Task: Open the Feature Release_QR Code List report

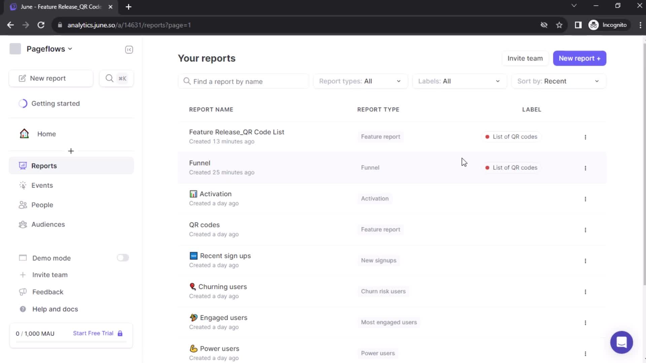Action: click(237, 132)
